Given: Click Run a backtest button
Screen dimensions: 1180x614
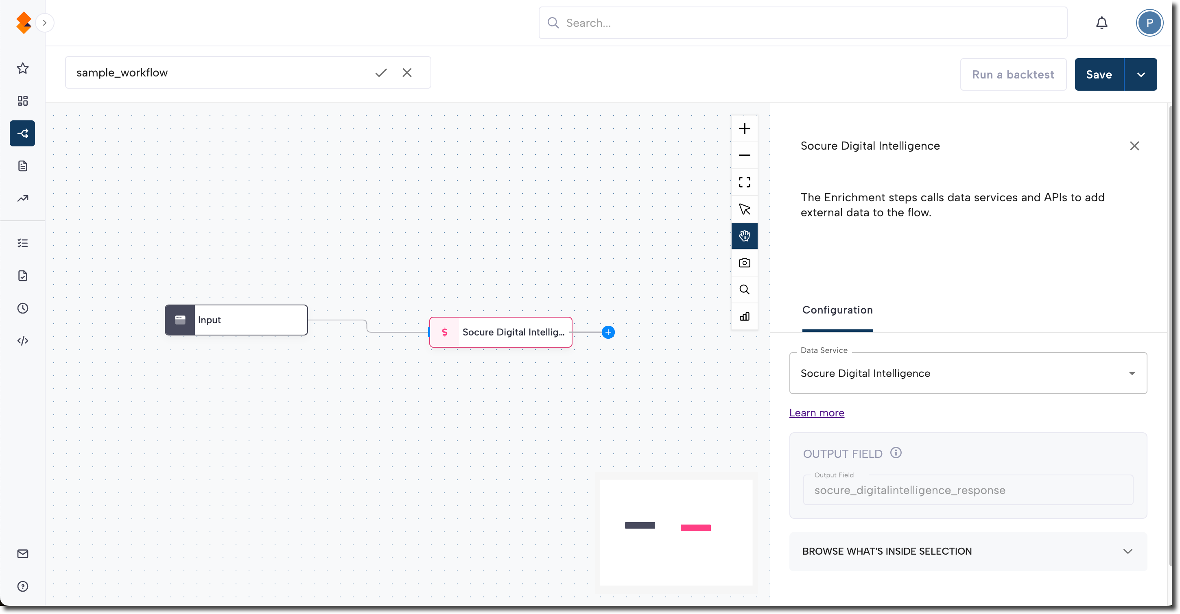Looking at the screenshot, I should pyautogui.click(x=1013, y=75).
